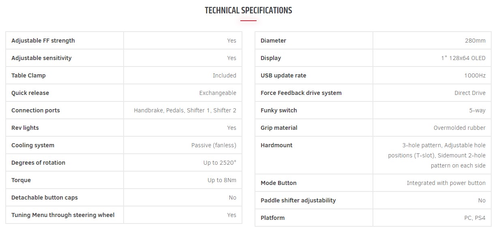Click the Passive (fanless) cooling value
The height and width of the screenshot is (230, 501).
coord(214,145)
